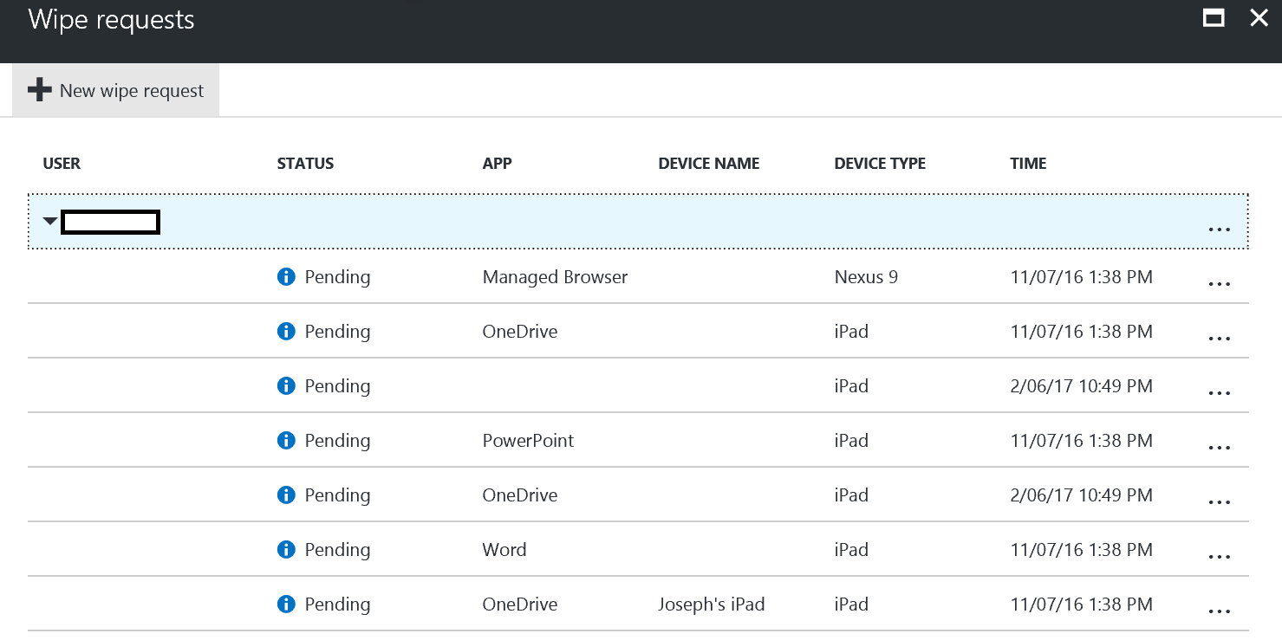Click the Wipe requests title heading
Image resolution: width=1282 pixels, height=640 pixels.
110,20
